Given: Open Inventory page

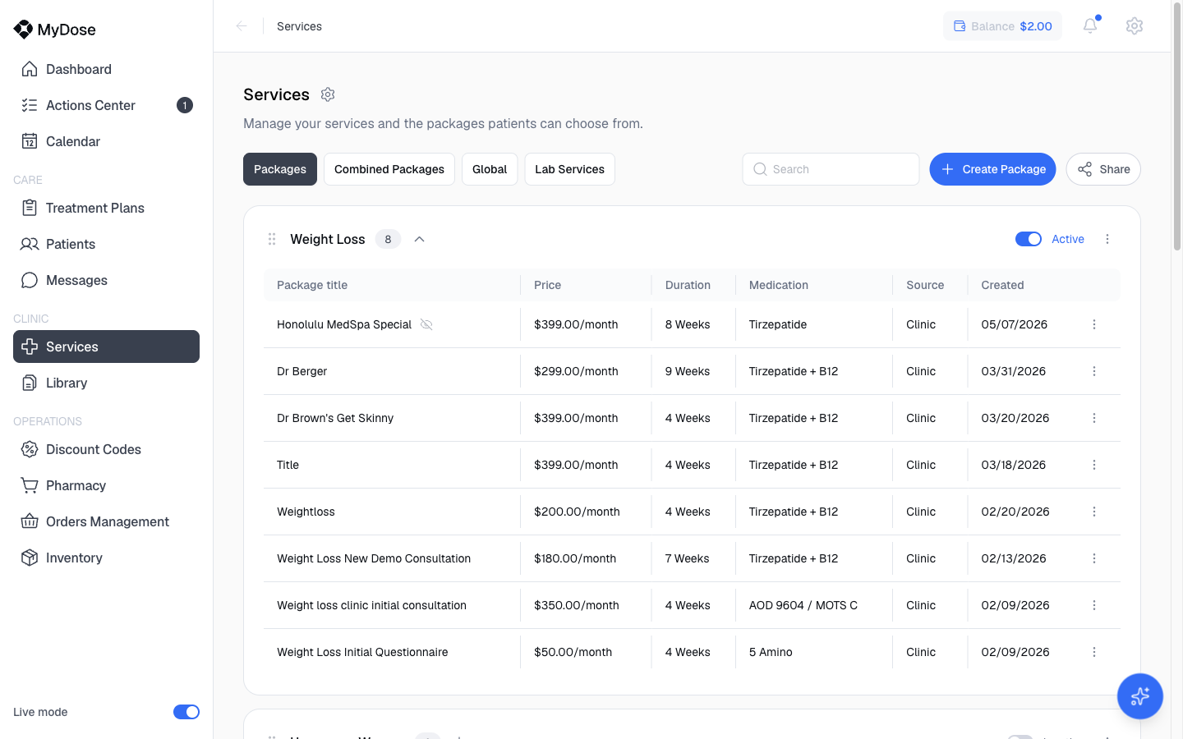Looking at the screenshot, I should click(x=106, y=558).
